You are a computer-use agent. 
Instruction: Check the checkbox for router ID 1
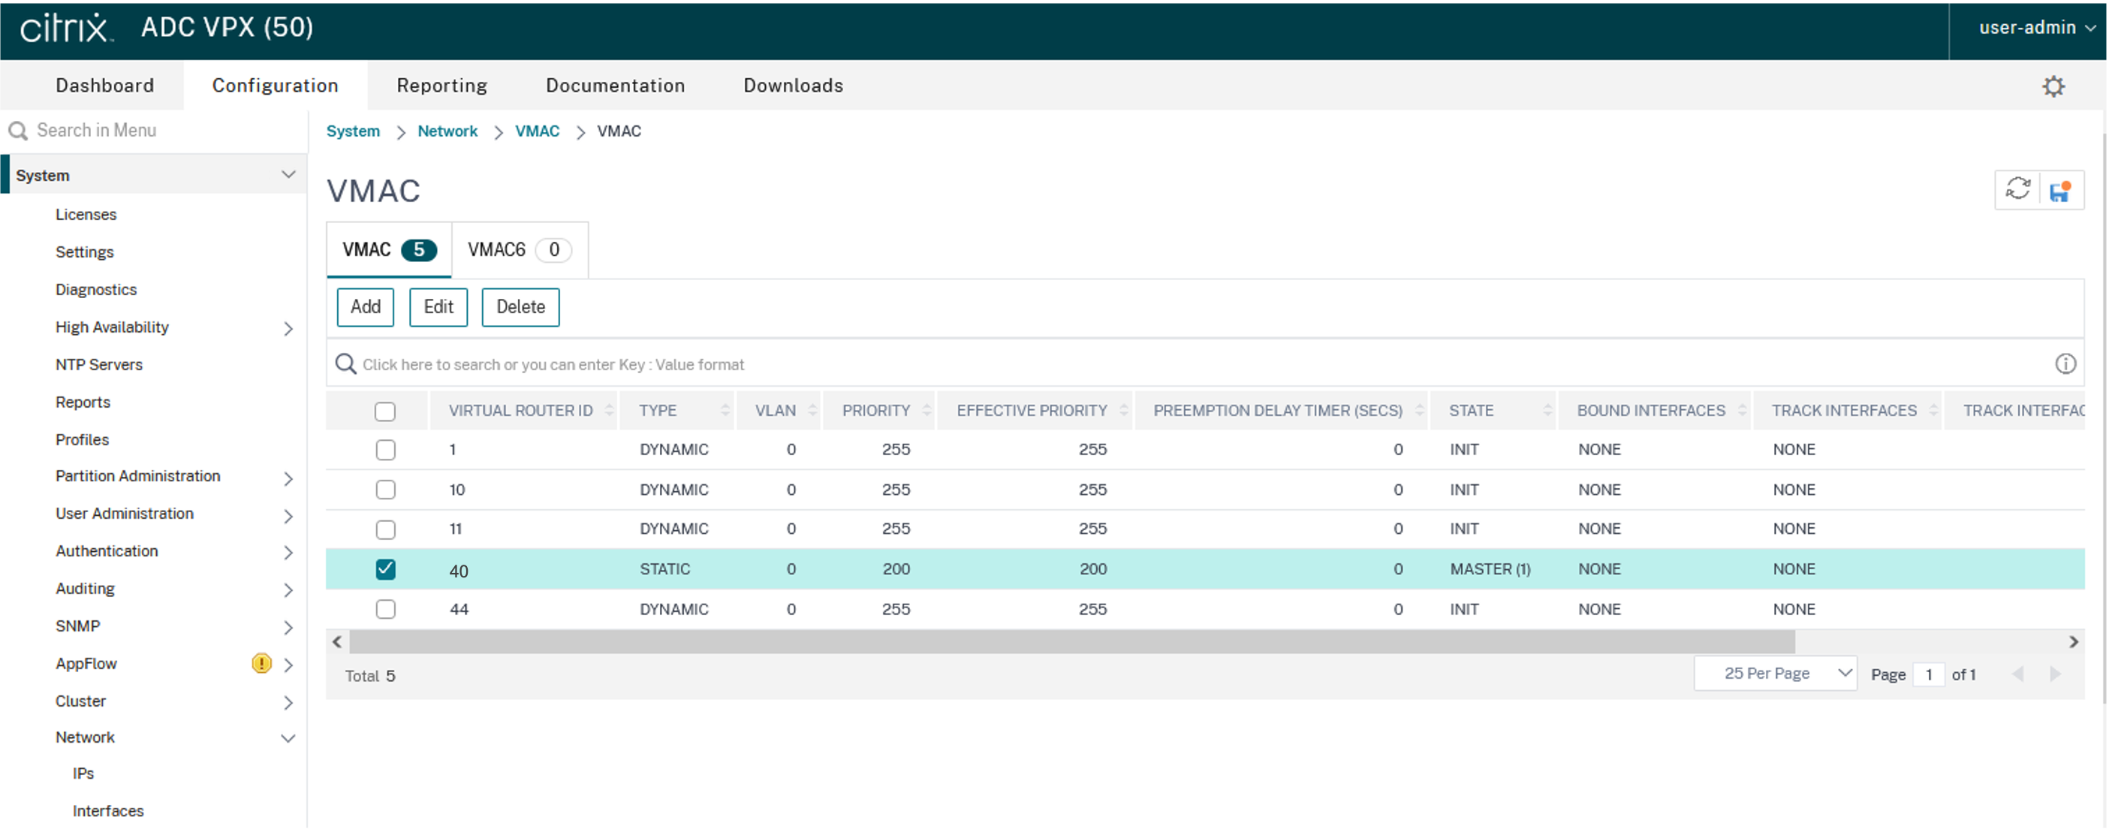coord(385,450)
